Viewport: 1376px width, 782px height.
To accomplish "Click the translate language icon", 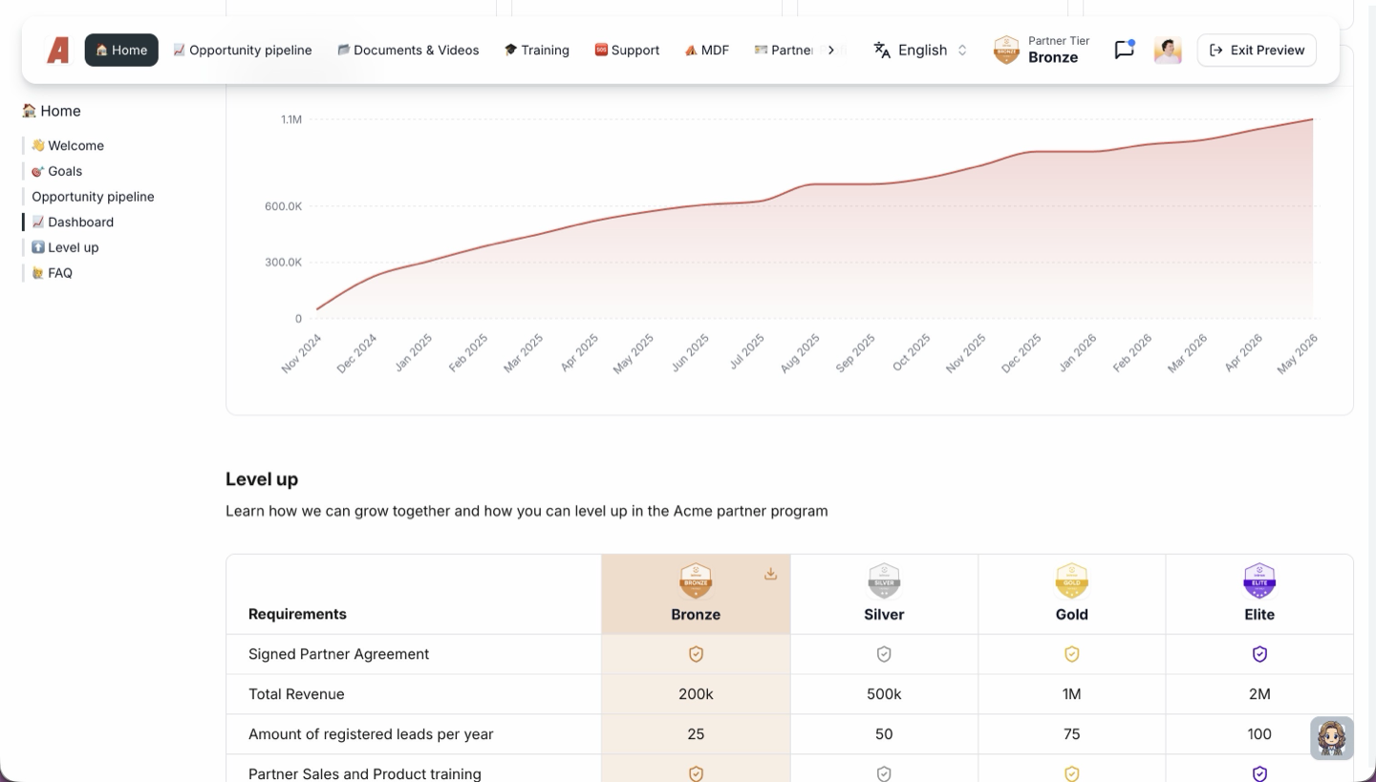I will [x=882, y=50].
